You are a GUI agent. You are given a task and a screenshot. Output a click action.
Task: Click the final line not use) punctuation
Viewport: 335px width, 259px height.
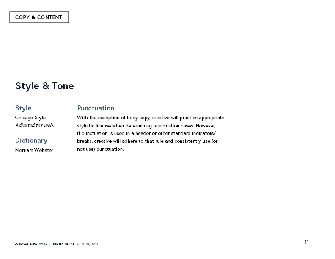pyautogui.click(x=100, y=149)
